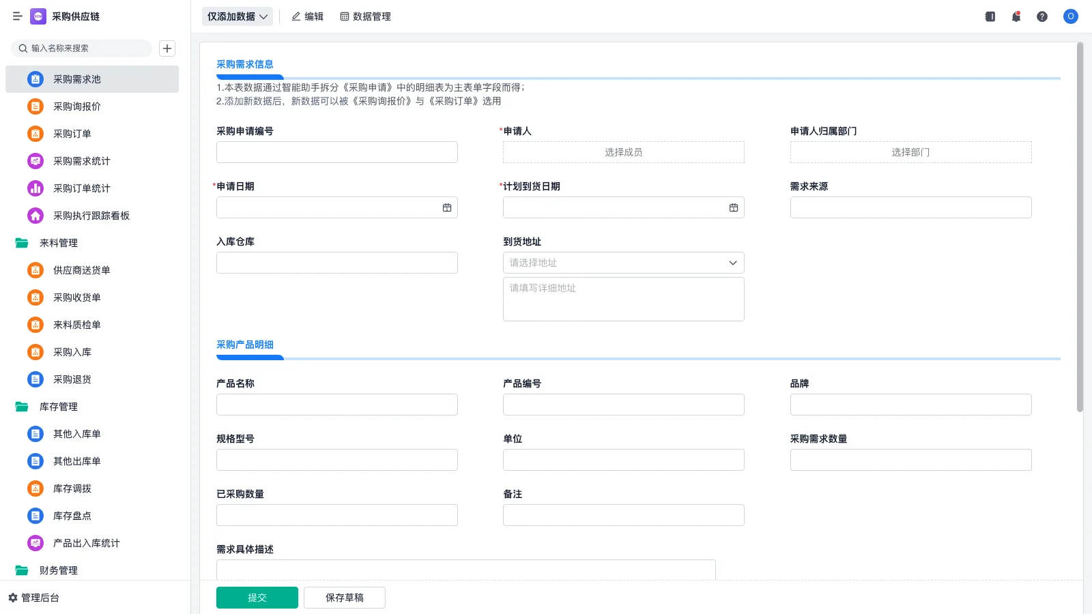Open notifications bell icon
This screenshot has height=614, width=1092.
click(1016, 16)
